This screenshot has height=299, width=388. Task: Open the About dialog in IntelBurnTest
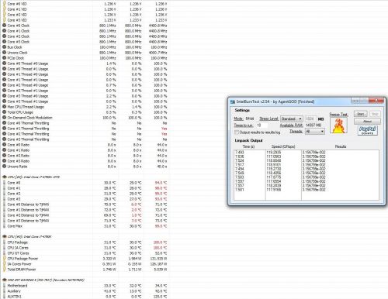pos(367,121)
